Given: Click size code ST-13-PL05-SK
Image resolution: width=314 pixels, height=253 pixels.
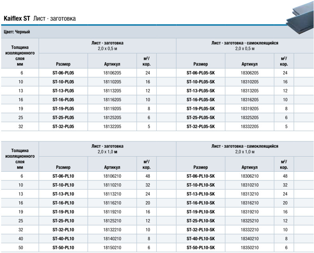Looking at the screenshot, I should tap(201, 91).
